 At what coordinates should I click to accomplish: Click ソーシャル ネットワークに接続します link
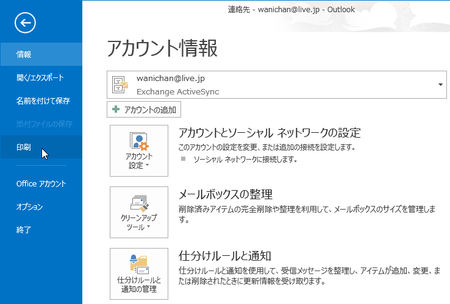[245, 160]
